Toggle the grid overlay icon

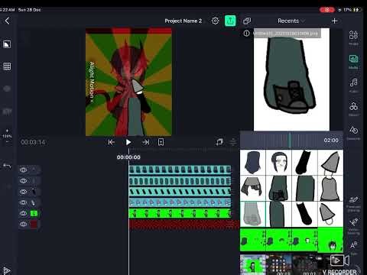[x=7, y=66]
